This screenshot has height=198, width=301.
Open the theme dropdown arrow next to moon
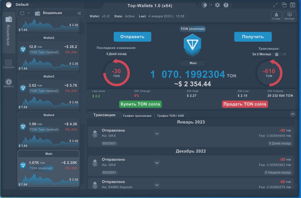[211, 5]
